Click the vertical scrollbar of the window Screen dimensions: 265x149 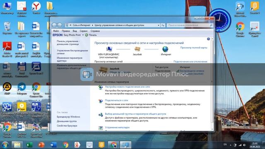(x=212, y=84)
